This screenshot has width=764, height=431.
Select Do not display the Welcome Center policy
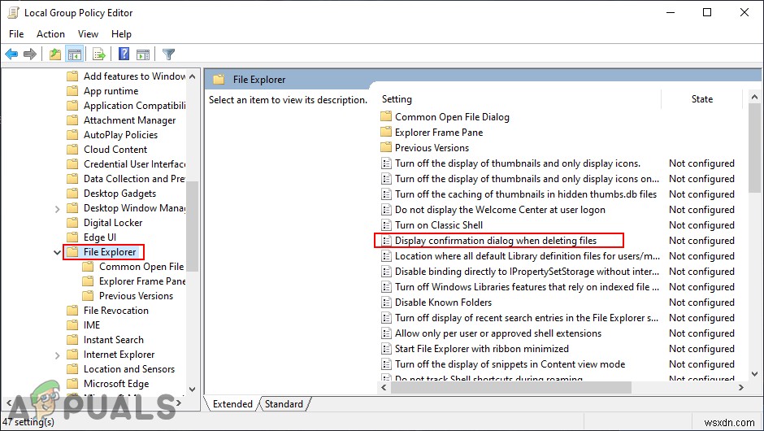point(500,210)
